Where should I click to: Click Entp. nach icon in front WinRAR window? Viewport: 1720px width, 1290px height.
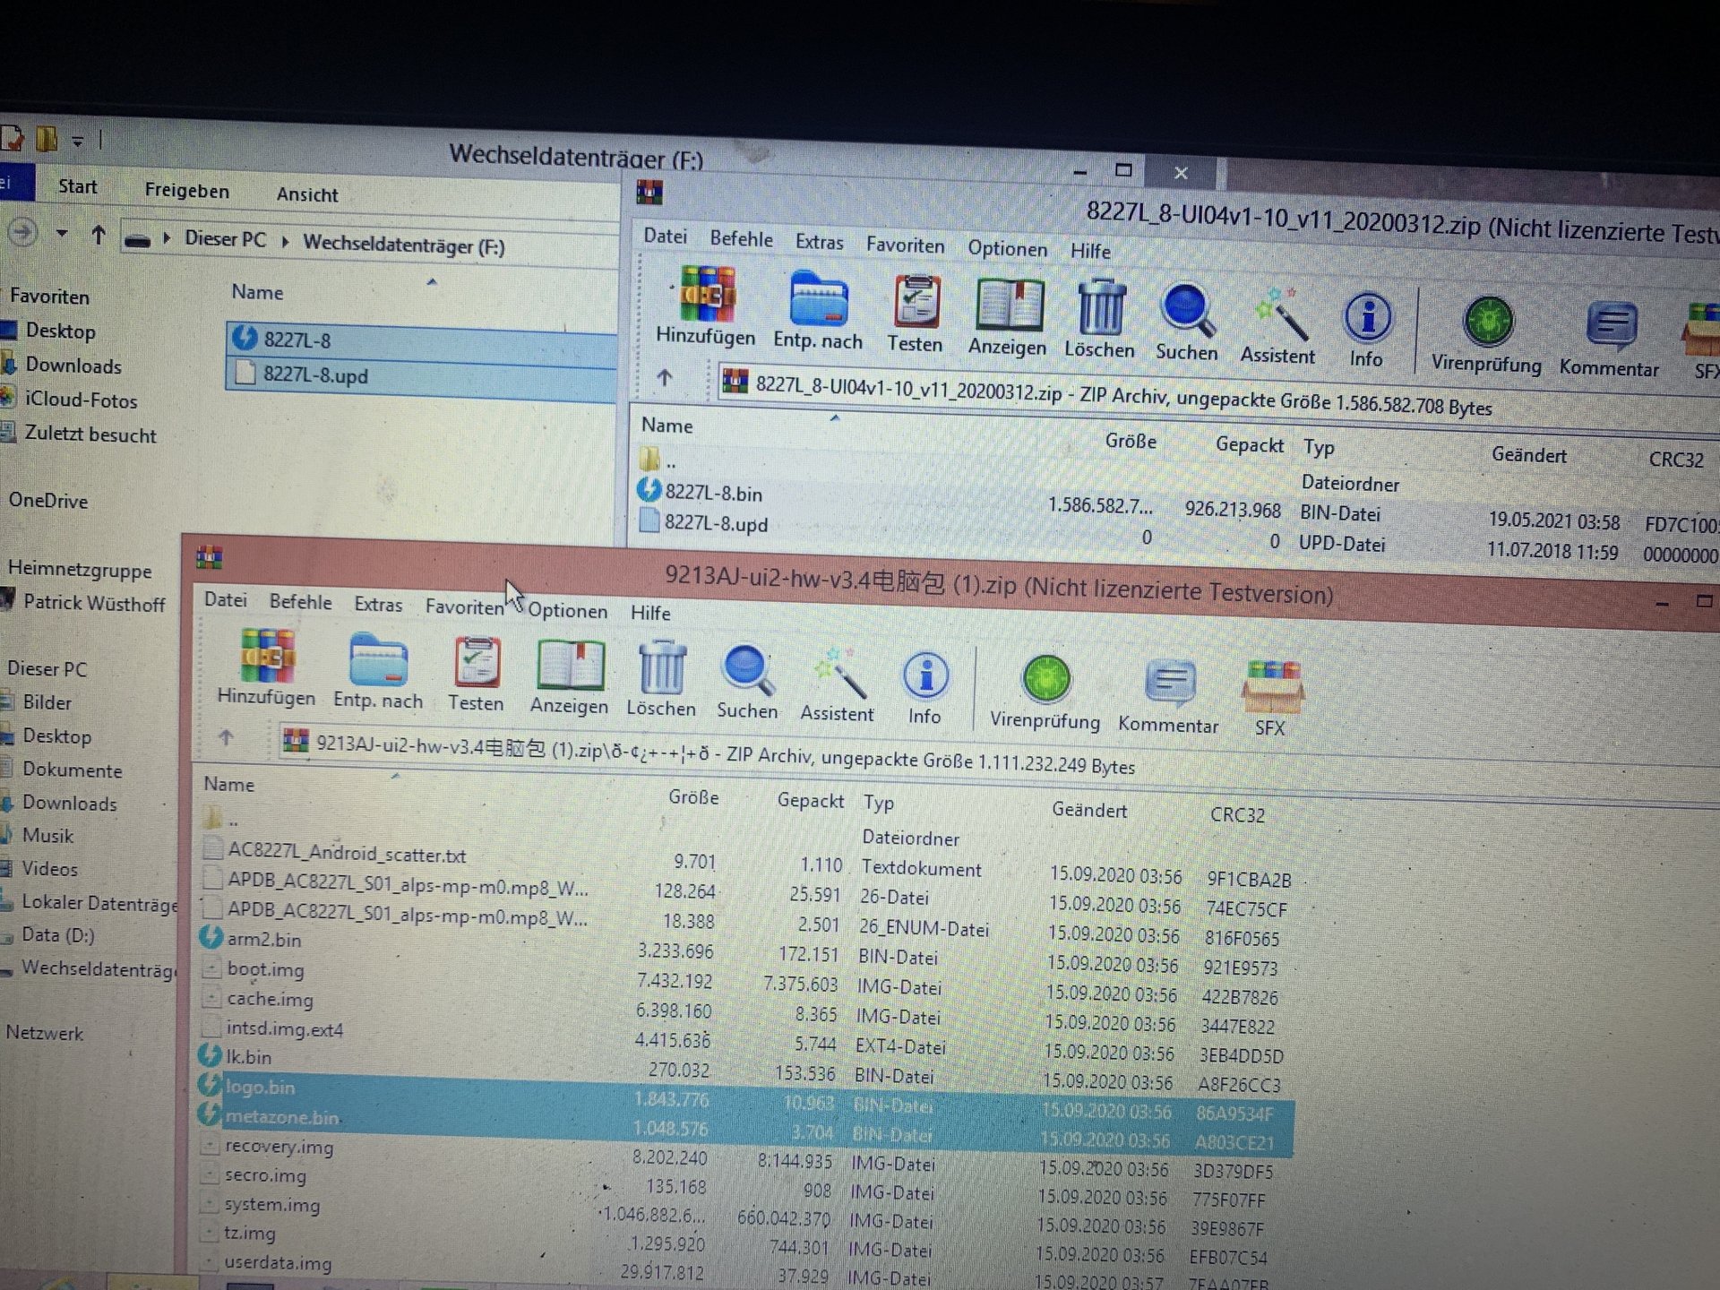(x=378, y=660)
